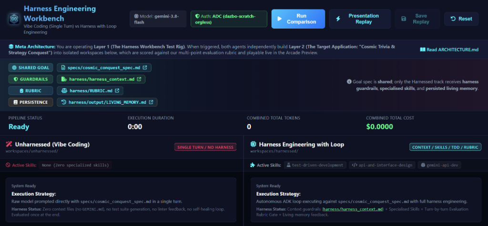Open Read ARCHITECTURE.md link

(449, 49)
